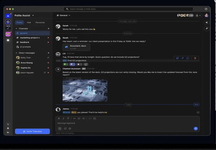Toggle bold formatting in message composer
The image size is (216, 150).
(59, 118)
